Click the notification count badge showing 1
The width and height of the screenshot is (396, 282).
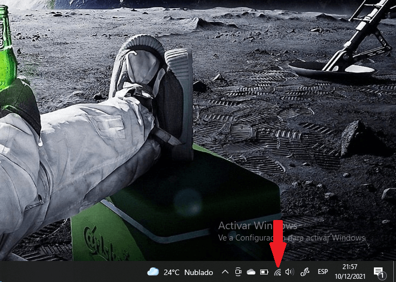click(381, 276)
